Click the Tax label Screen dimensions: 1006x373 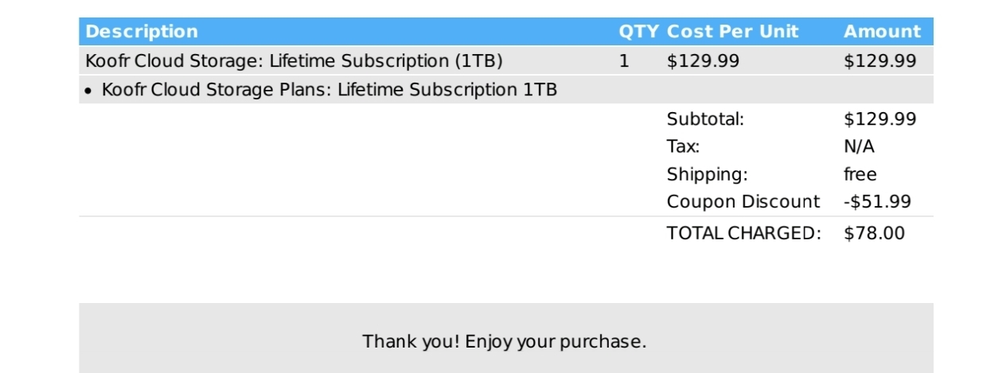pos(683,146)
